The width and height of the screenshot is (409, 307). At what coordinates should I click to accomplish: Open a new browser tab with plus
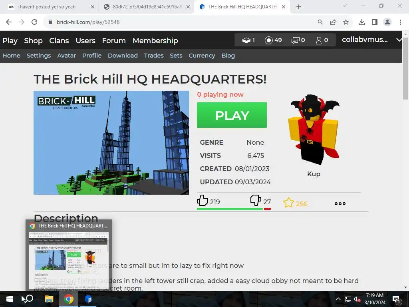[299, 7]
